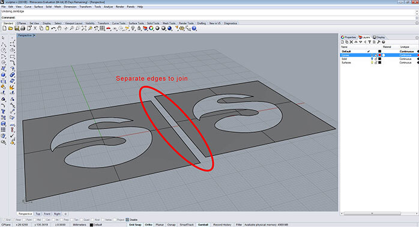Toggle Grid Snap in status bar

point(135,225)
